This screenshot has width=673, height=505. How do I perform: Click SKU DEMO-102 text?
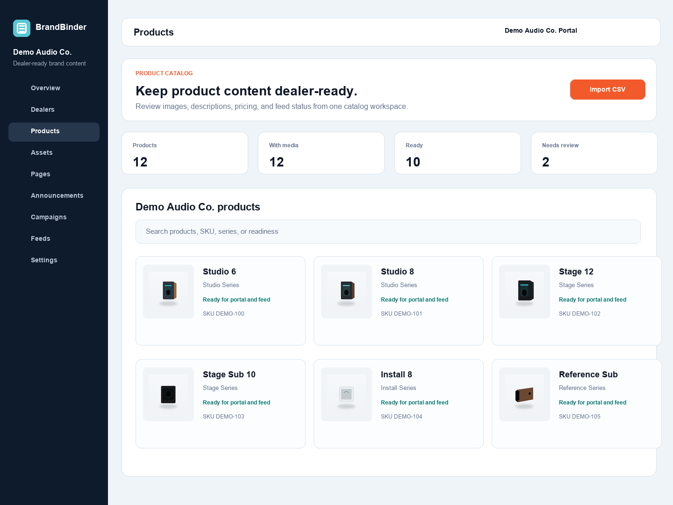tap(580, 314)
